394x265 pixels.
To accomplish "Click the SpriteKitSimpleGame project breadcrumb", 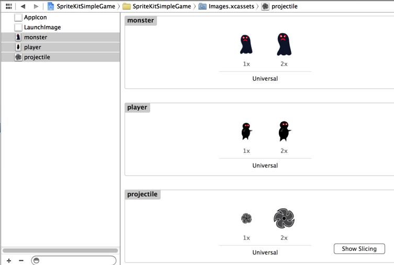I will tap(81, 6).
